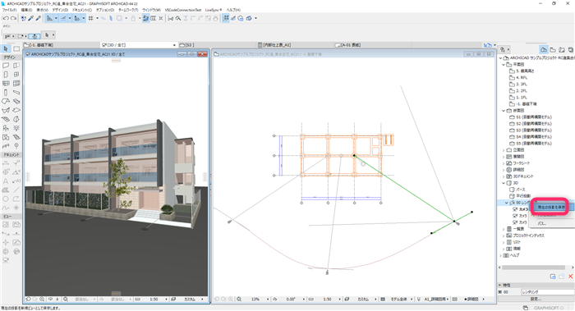Expand the ワークシート node in the navigator
Screen dimensions: 575x311
pos(504,163)
